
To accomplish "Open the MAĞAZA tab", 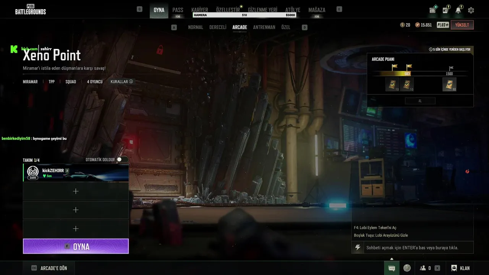I will (317, 10).
